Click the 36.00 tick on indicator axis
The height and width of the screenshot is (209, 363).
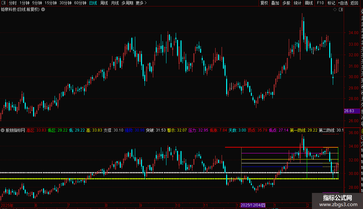(x=353, y=133)
